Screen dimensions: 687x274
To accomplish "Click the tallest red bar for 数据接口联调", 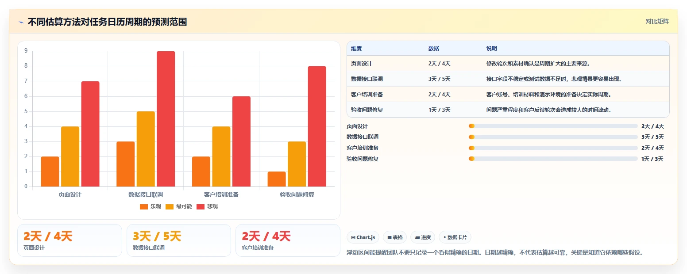I will [x=166, y=119].
